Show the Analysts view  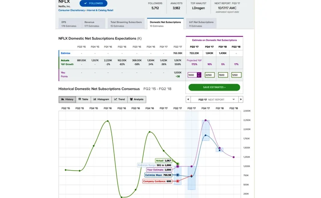[137, 99]
